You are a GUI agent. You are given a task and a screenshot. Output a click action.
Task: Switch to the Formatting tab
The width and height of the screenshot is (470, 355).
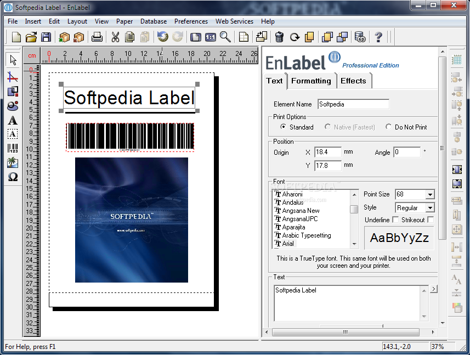click(x=311, y=81)
